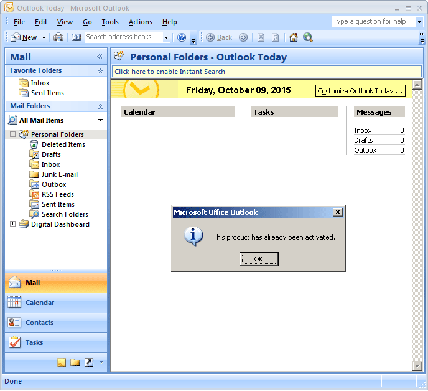Viewport: 428px width, 391px height.
Task: Open the Deleted Items folder
Action: pyautogui.click(x=63, y=144)
